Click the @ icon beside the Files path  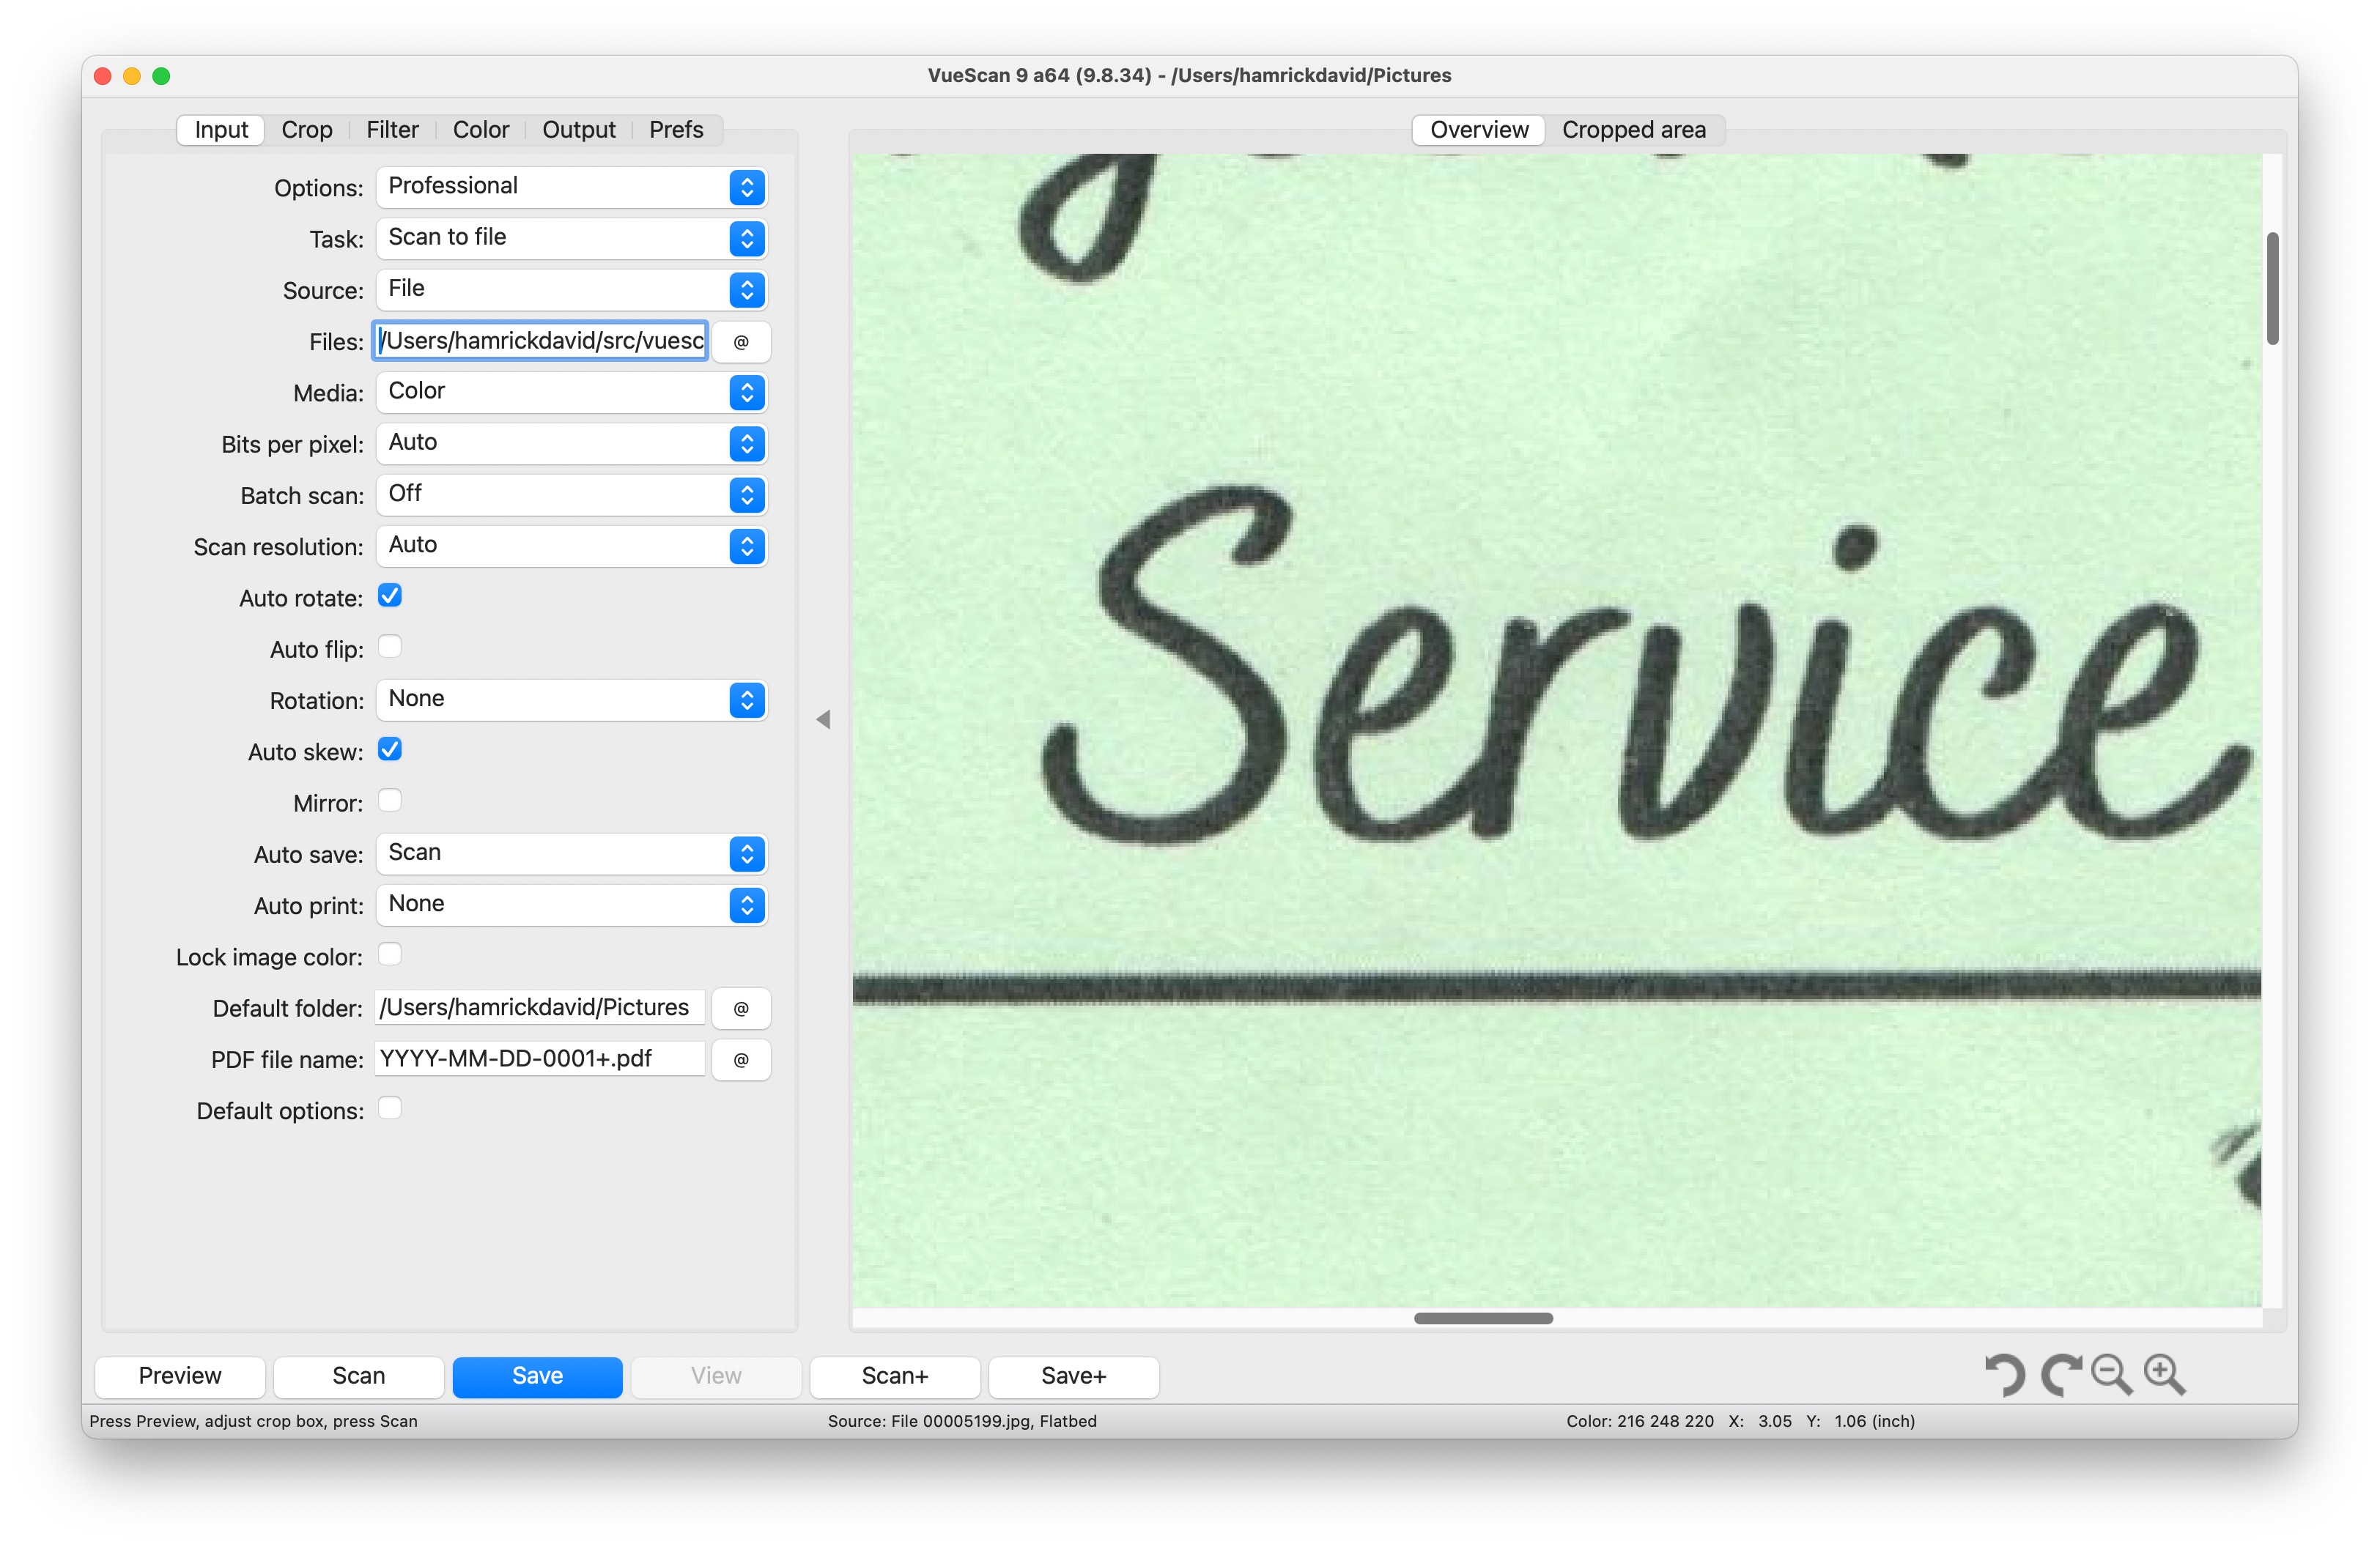(740, 341)
